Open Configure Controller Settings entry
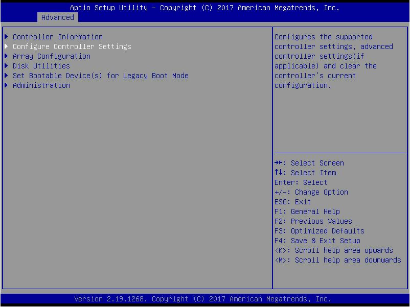The width and height of the screenshot is (410, 307). click(x=72, y=46)
